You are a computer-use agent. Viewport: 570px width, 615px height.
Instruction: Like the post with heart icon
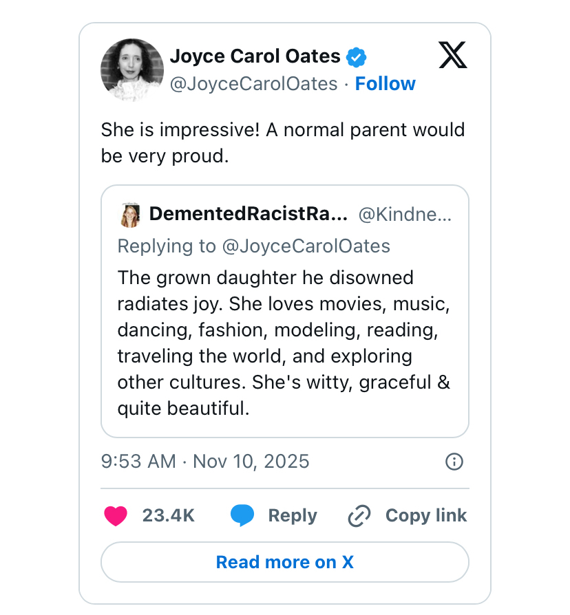[x=116, y=515]
